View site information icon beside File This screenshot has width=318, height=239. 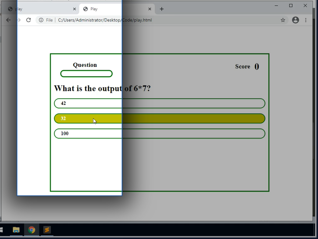[41, 20]
